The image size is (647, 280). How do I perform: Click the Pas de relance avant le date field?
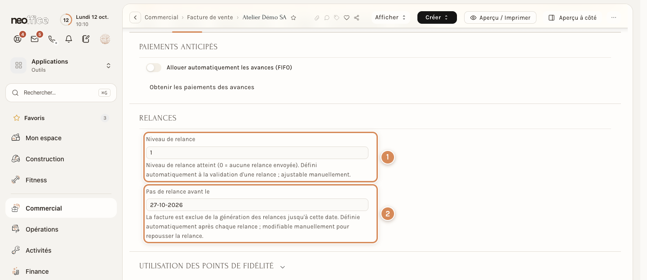pos(257,205)
